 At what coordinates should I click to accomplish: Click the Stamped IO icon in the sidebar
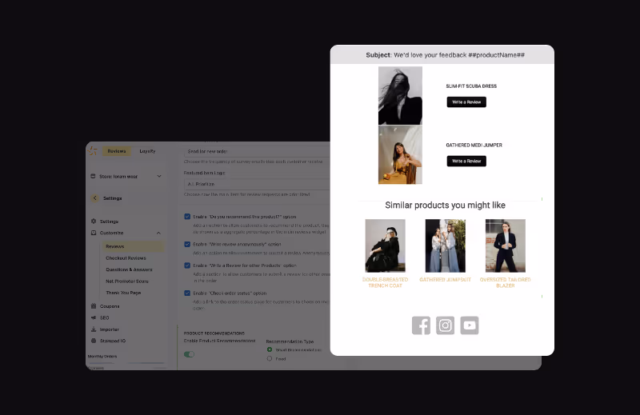94,341
